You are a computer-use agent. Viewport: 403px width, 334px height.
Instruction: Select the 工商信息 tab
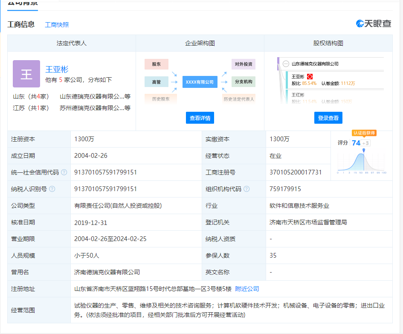(21, 24)
